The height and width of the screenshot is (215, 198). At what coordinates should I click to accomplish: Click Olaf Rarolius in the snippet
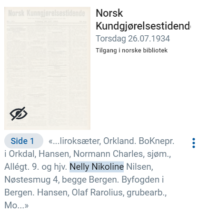pyautogui.click(x=98, y=193)
